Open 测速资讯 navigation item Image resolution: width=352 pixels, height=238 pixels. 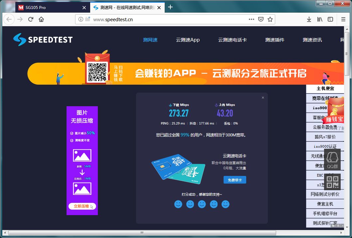[312, 40]
